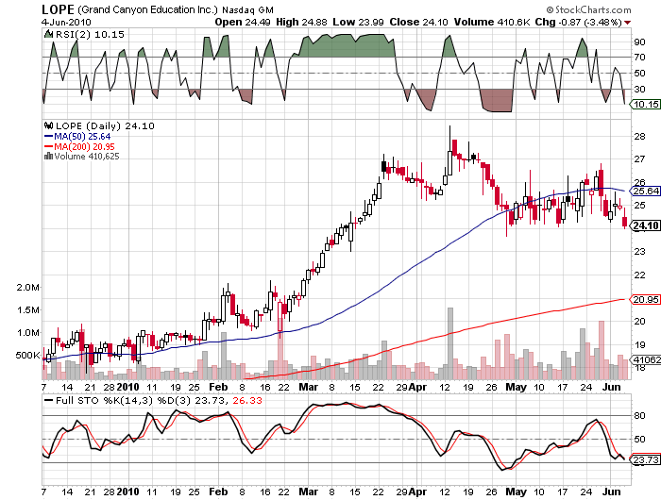Click the Grand Canyon Education Inc. company name
The width and height of the screenshot is (661, 500).
[x=148, y=10]
